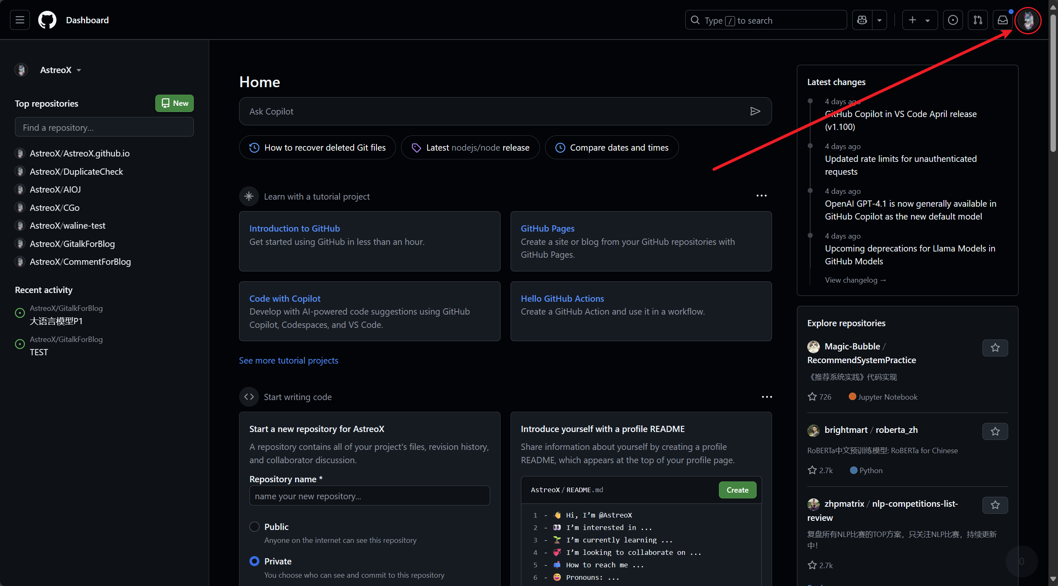Open AstreoX/GitalkForBlog in top repositories

[x=72, y=244]
